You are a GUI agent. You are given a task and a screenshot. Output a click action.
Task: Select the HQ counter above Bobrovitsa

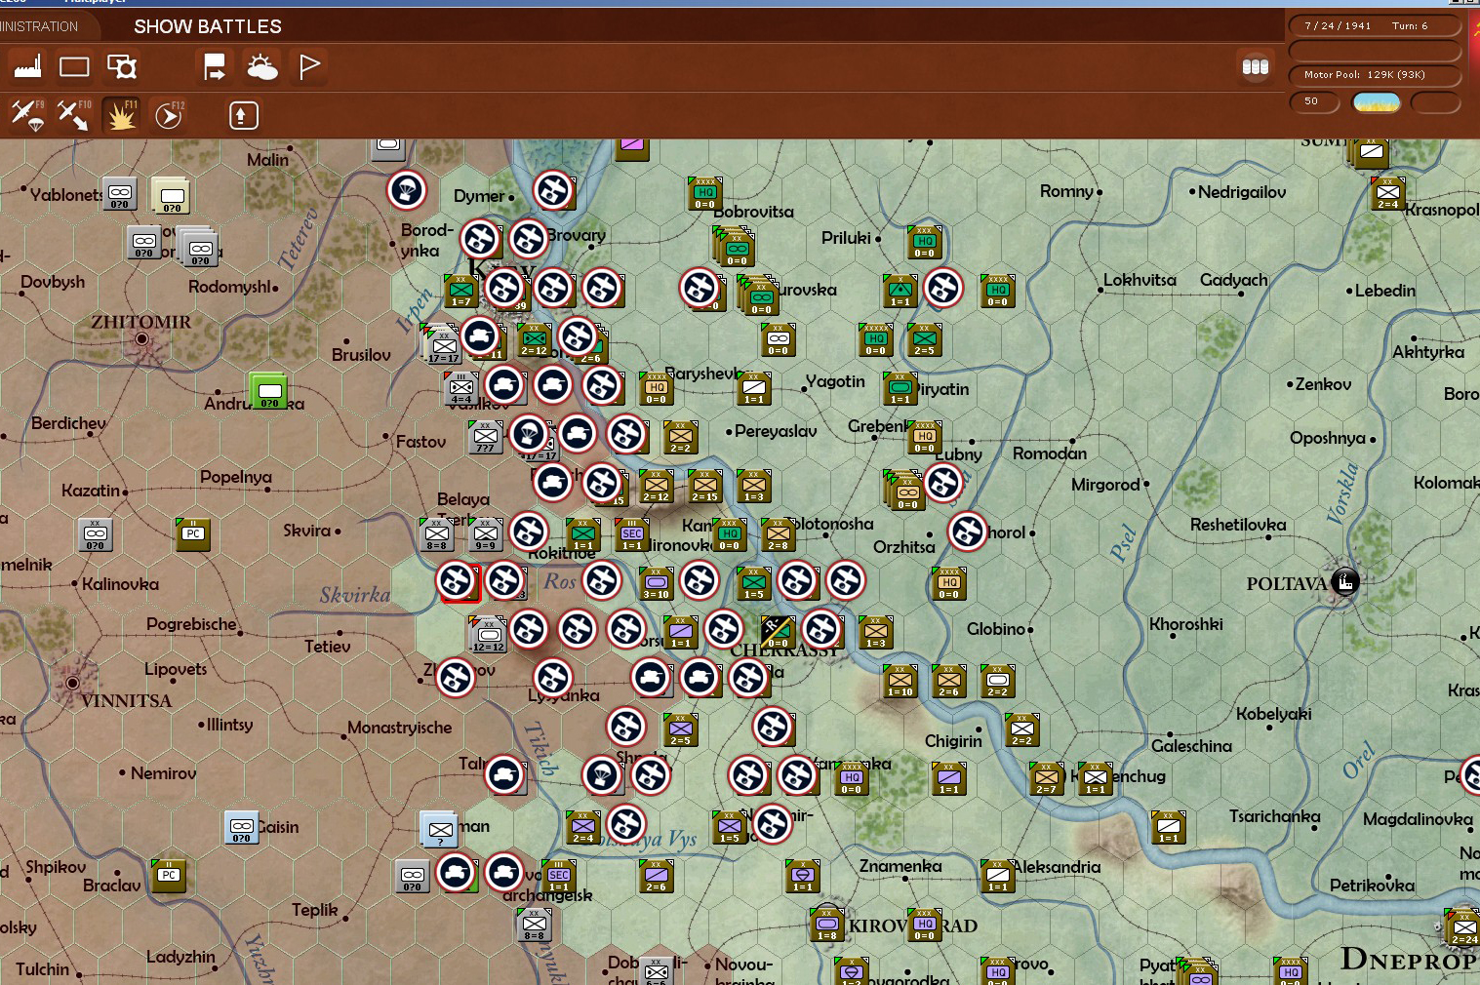(x=704, y=194)
